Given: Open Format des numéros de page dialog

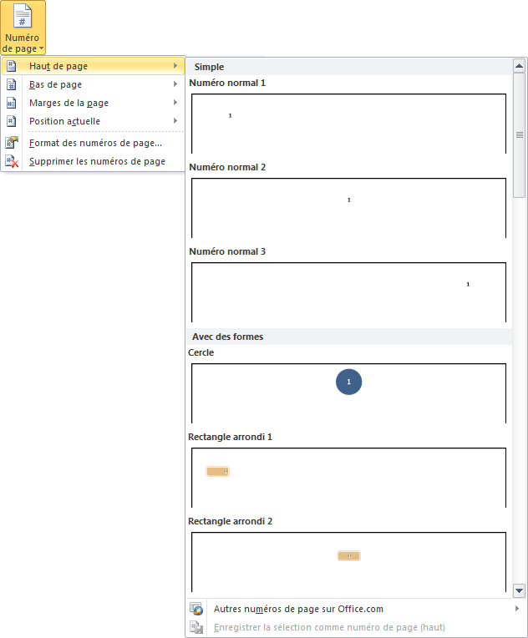Looking at the screenshot, I should click(95, 143).
